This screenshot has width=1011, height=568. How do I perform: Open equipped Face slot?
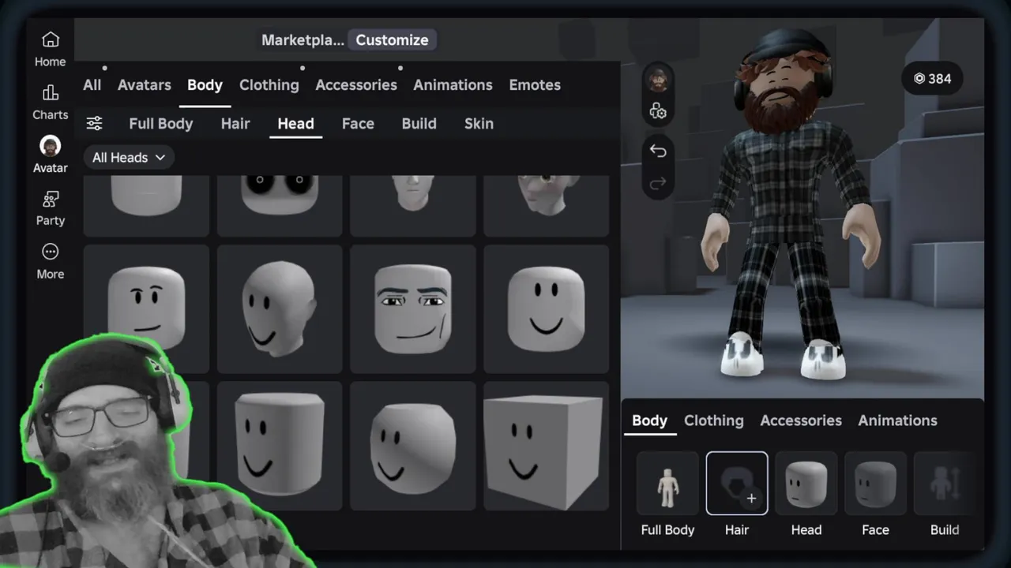875,484
